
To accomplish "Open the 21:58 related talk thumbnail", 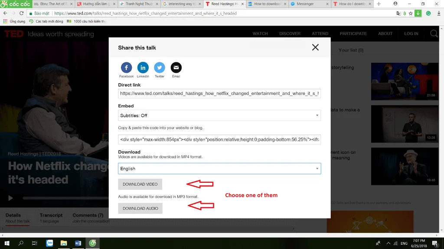I will click(x=405, y=81).
